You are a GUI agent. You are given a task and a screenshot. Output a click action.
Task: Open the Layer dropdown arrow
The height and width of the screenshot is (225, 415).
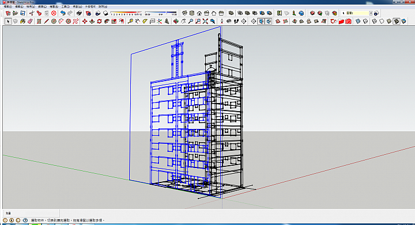pyautogui.click(x=371, y=13)
